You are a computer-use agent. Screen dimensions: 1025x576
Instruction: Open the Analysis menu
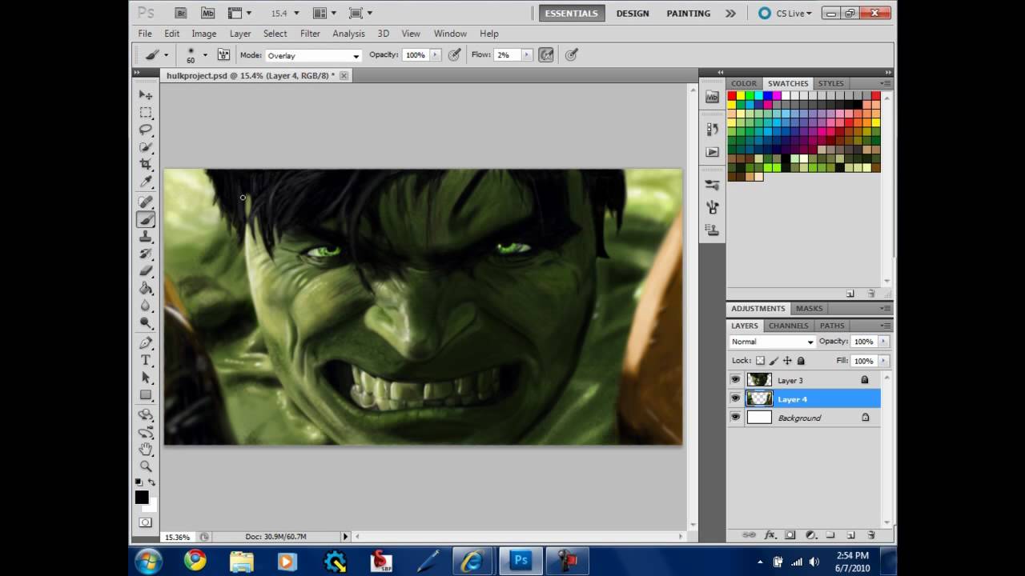pyautogui.click(x=348, y=34)
